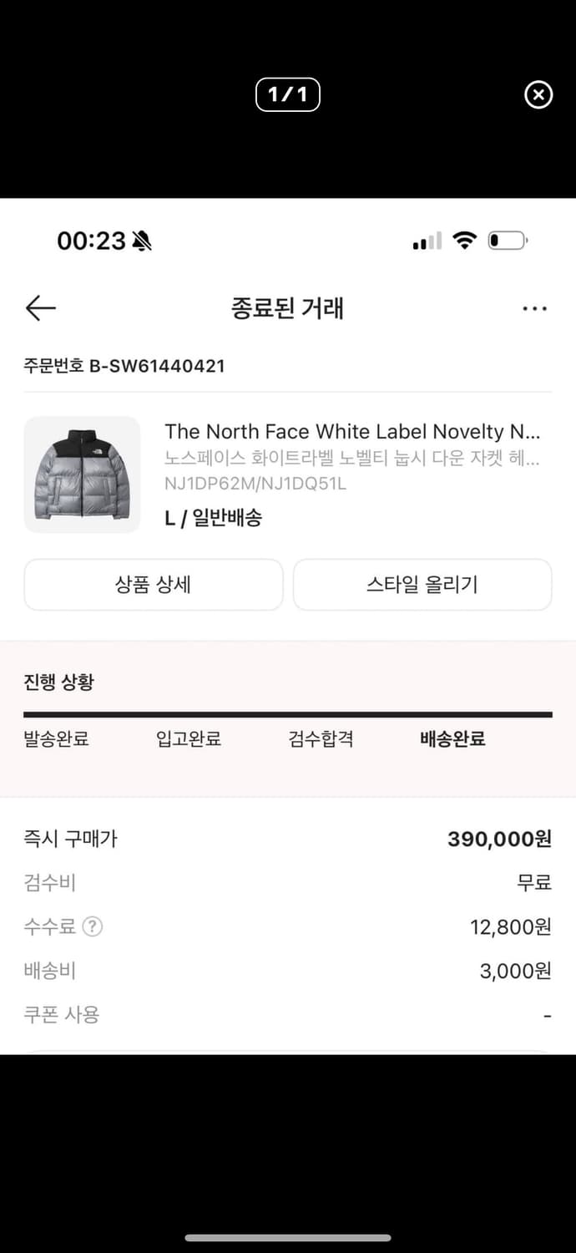Select the 발송완료 shipping status step
The height and width of the screenshot is (1253, 576).
(55, 739)
